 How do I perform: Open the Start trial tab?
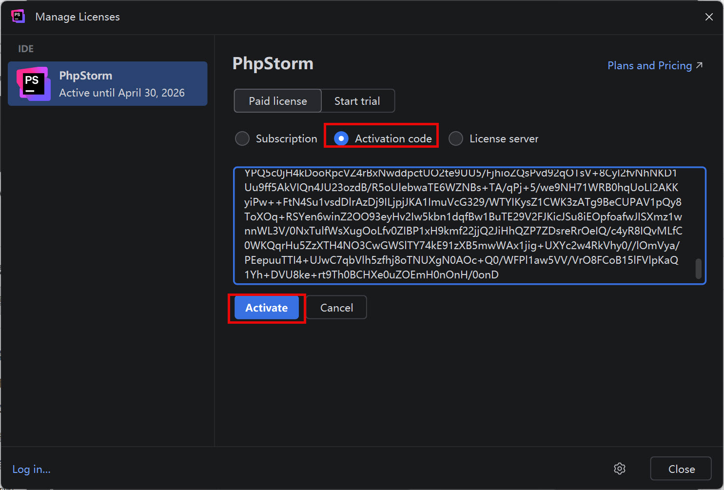point(357,101)
